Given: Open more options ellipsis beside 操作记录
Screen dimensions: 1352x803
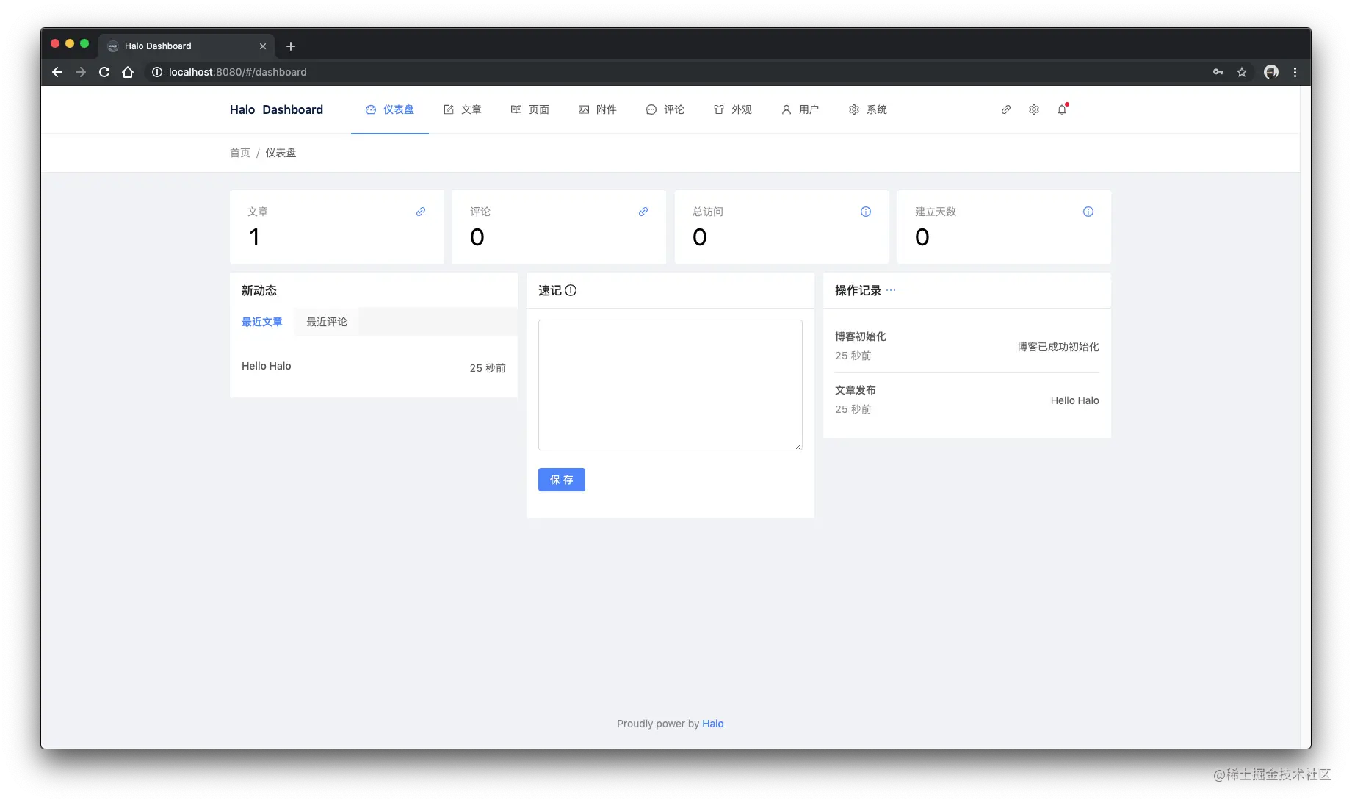Looking at the screenshot, I should (x=891, y=290).
